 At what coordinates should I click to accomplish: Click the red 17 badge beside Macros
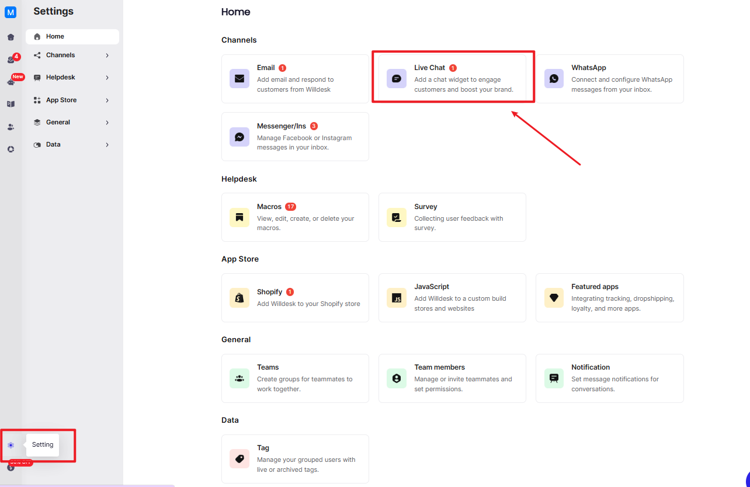tap(291, 207)
